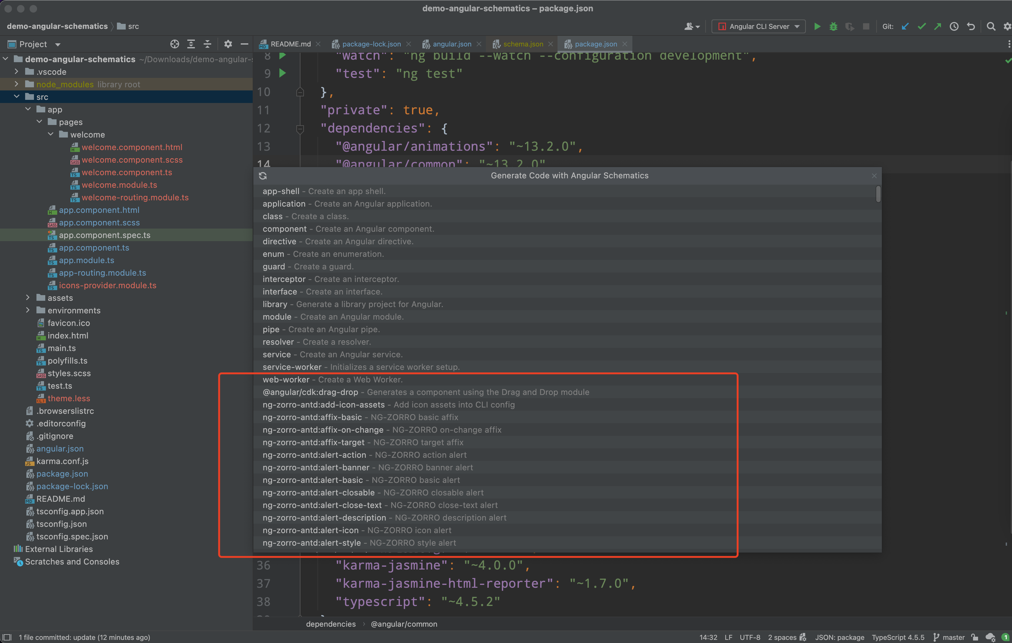
Task: Open Scratches and Consoles node
Action: tap(72, 562)
